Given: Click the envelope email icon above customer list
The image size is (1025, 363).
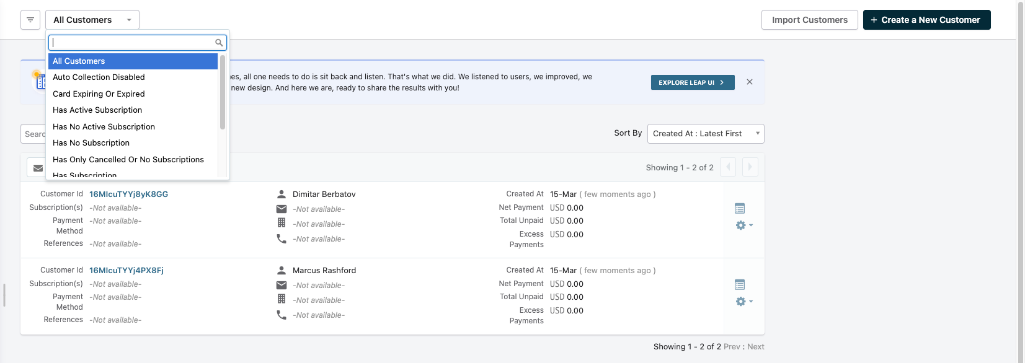Looking at the screenshot, I should (x=38, y=168).
